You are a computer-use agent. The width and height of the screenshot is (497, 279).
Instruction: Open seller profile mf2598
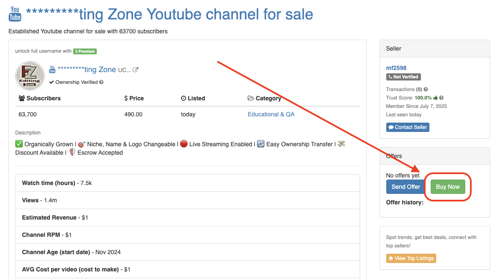pyautogui.click(x=396, y=68)
